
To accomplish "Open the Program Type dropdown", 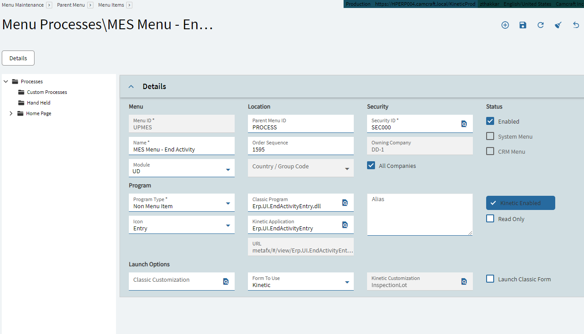I will [x=182, y=202].
